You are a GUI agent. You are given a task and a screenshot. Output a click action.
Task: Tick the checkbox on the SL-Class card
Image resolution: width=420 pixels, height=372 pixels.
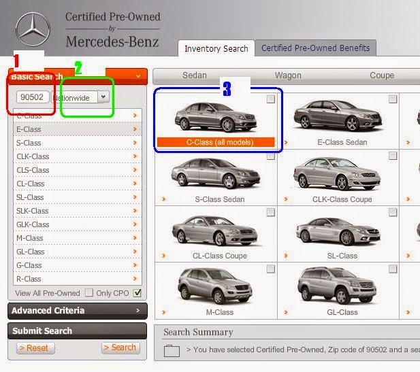coord(393,212)
